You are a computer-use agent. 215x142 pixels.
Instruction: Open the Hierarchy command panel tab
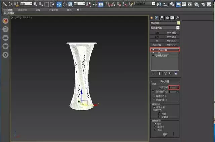(162, 18)
